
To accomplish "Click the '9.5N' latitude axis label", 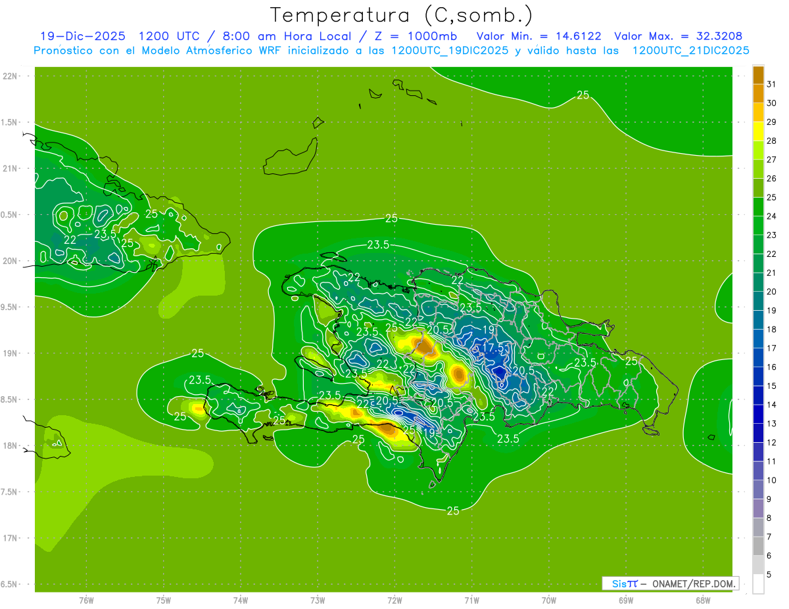I will (10, 307).
